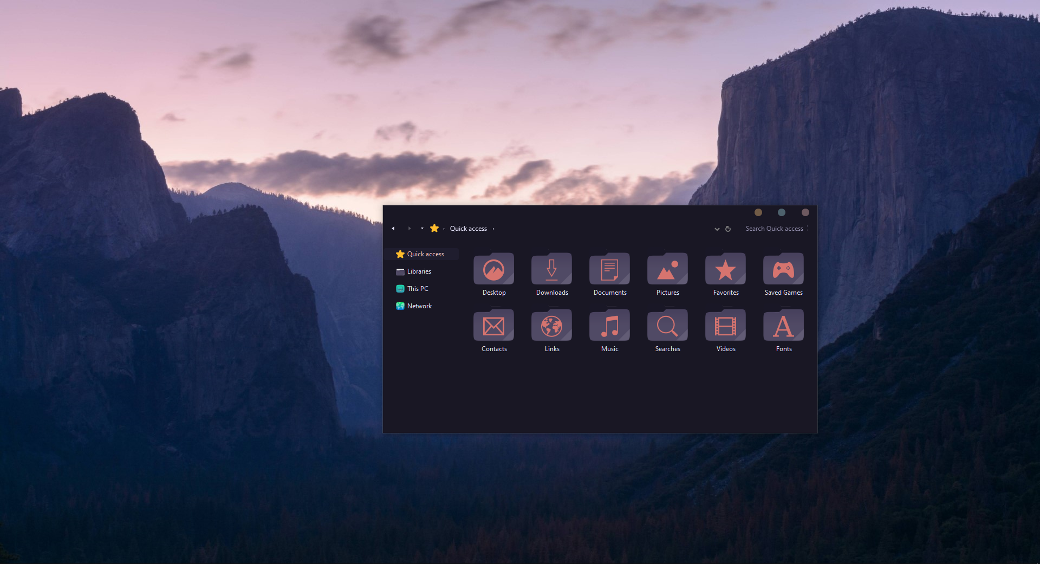The width and height of the screenshot is (1040, 564).
Task: Refresh the current folder view
Action: coord(728,229)
